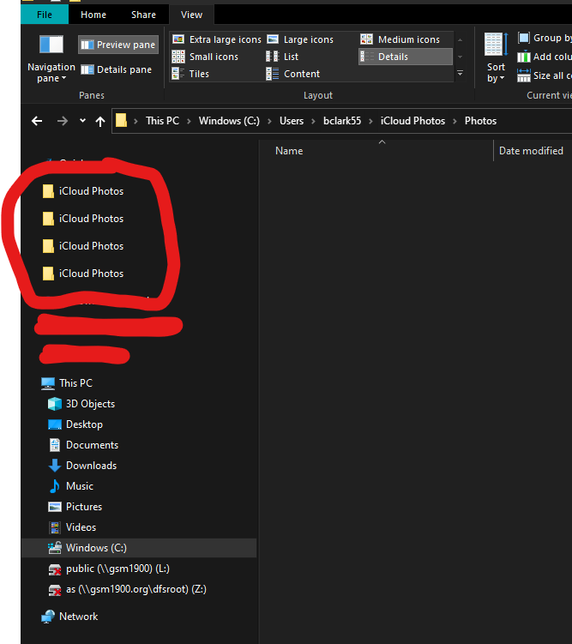Click Users in the address path
This screenshot has width=572, height=644.
(x=292, y=121)
